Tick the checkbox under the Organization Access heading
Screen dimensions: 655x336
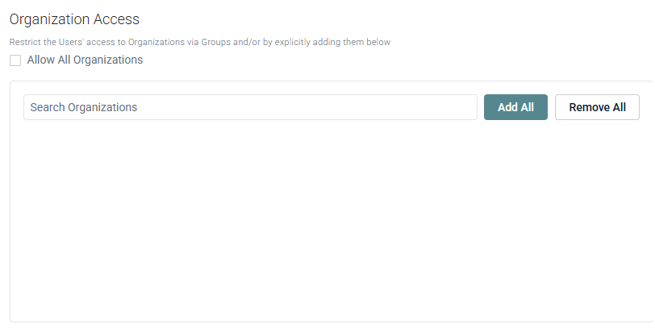pyautogui.click(x=15, y=60)
